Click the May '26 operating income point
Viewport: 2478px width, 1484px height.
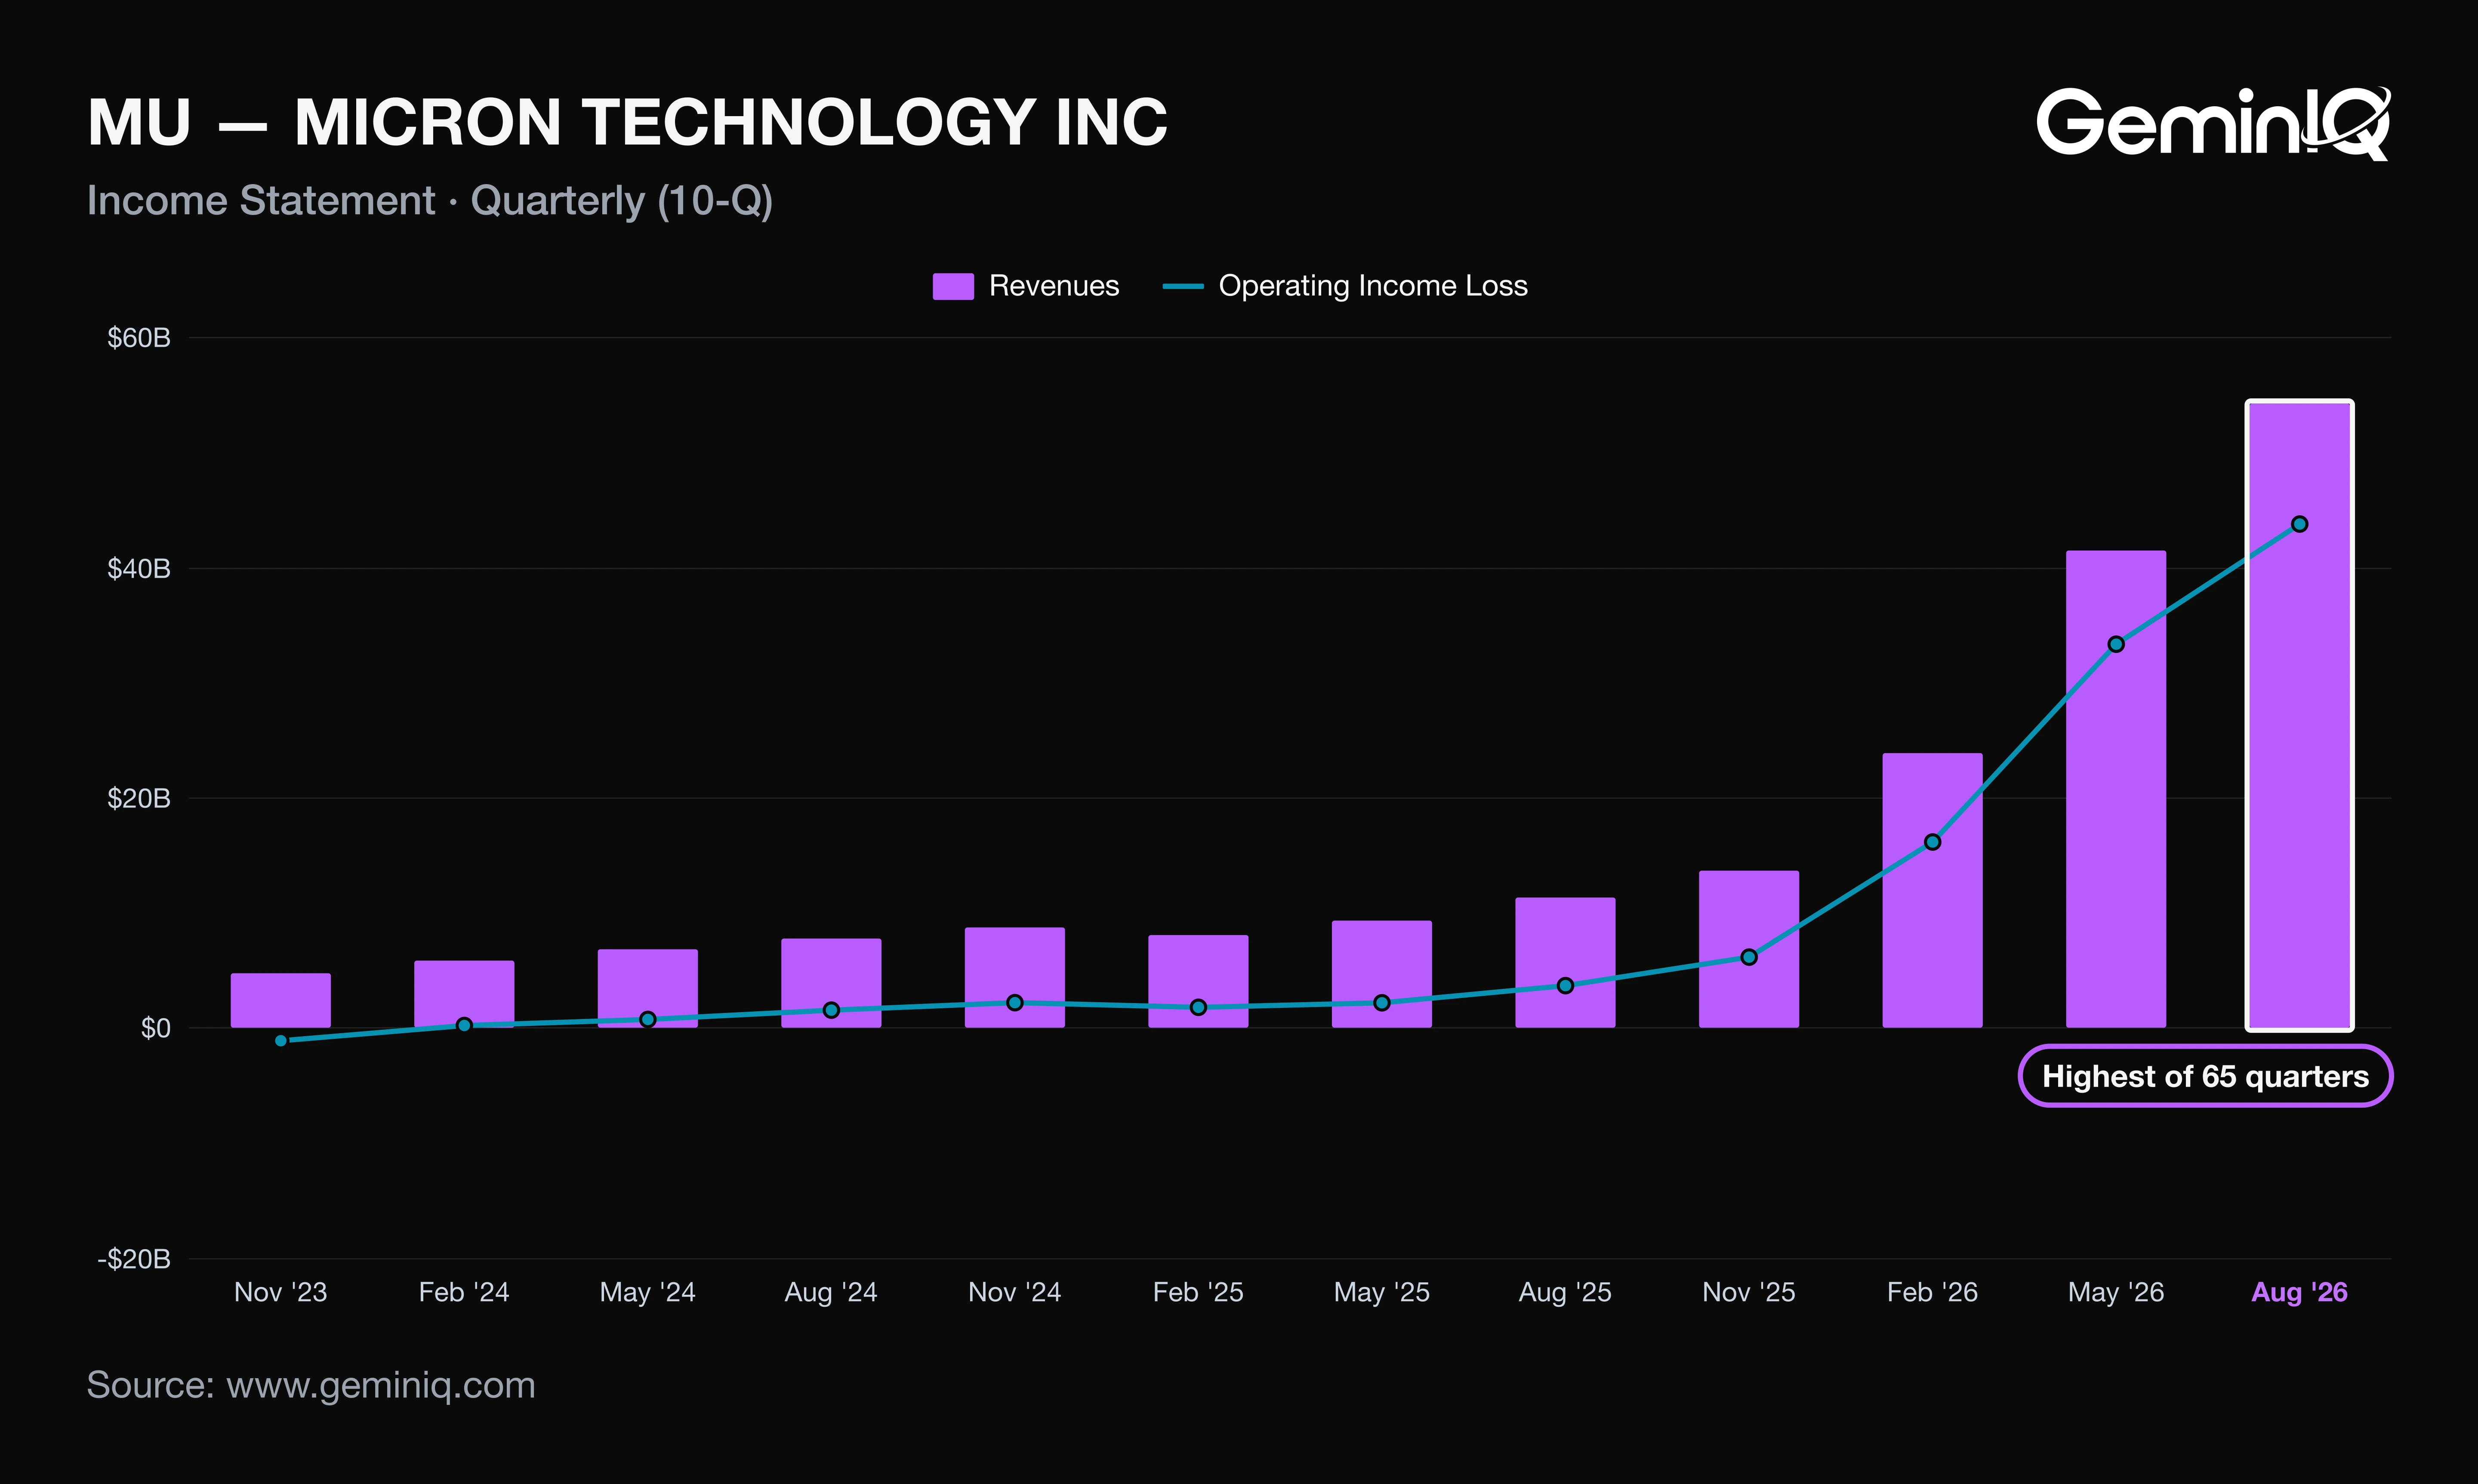click(2116, 644)
